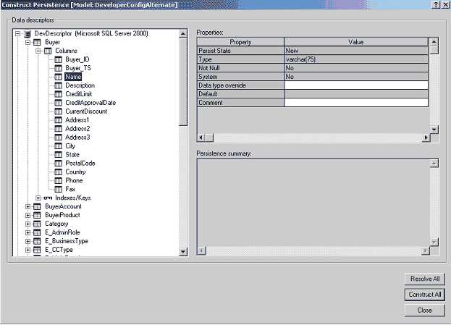Click the Data type override value field
Image resolution: width=451 pixels, height=325 pixels.
click(x=355, y=85)
